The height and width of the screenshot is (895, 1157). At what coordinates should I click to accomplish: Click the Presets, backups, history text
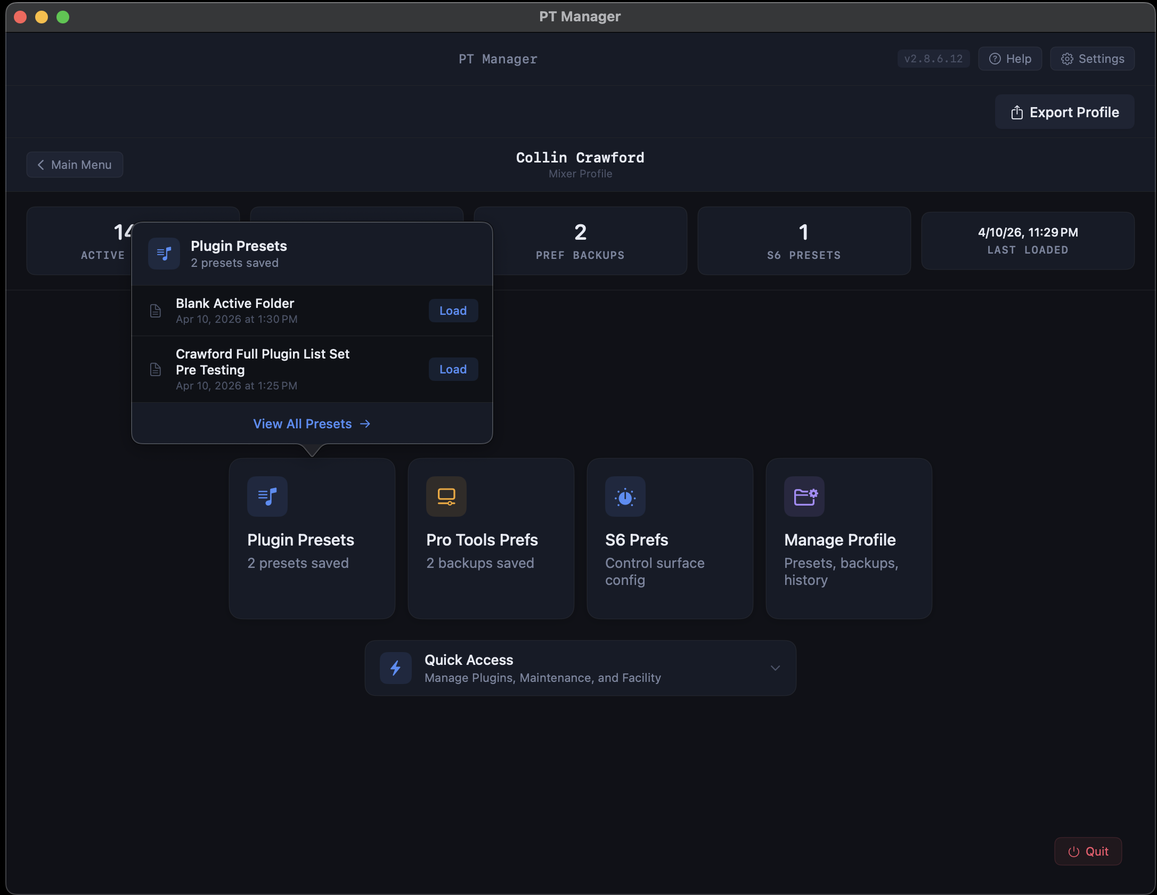pyautogui.click(x=841, y=572)
